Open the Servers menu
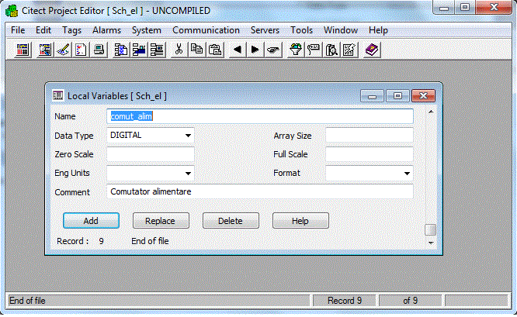 pyautogui.click(x=265, y=30)
